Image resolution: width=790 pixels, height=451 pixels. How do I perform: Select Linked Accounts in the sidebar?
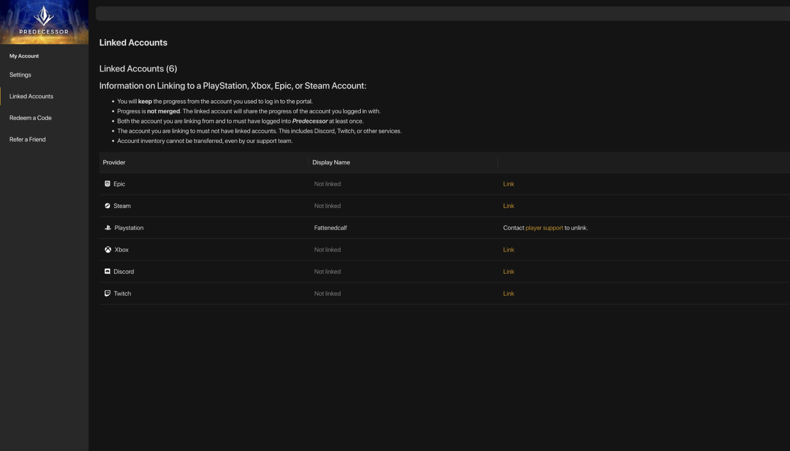[31, 96]
